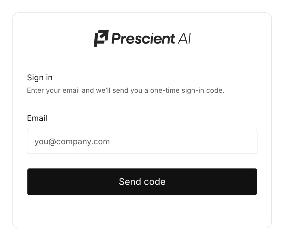Click the Enter your email instruction line
The image size is (282, 239).
pyautogui.click(x=126, y=90)
